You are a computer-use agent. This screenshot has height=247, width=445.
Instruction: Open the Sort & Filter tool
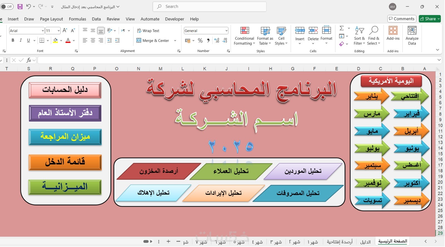[359, 36]
